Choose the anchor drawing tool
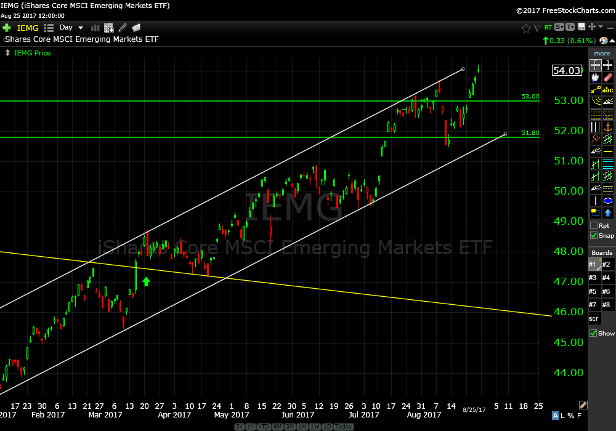This screenshot has height=431, width=616. [x=607, y=127]
